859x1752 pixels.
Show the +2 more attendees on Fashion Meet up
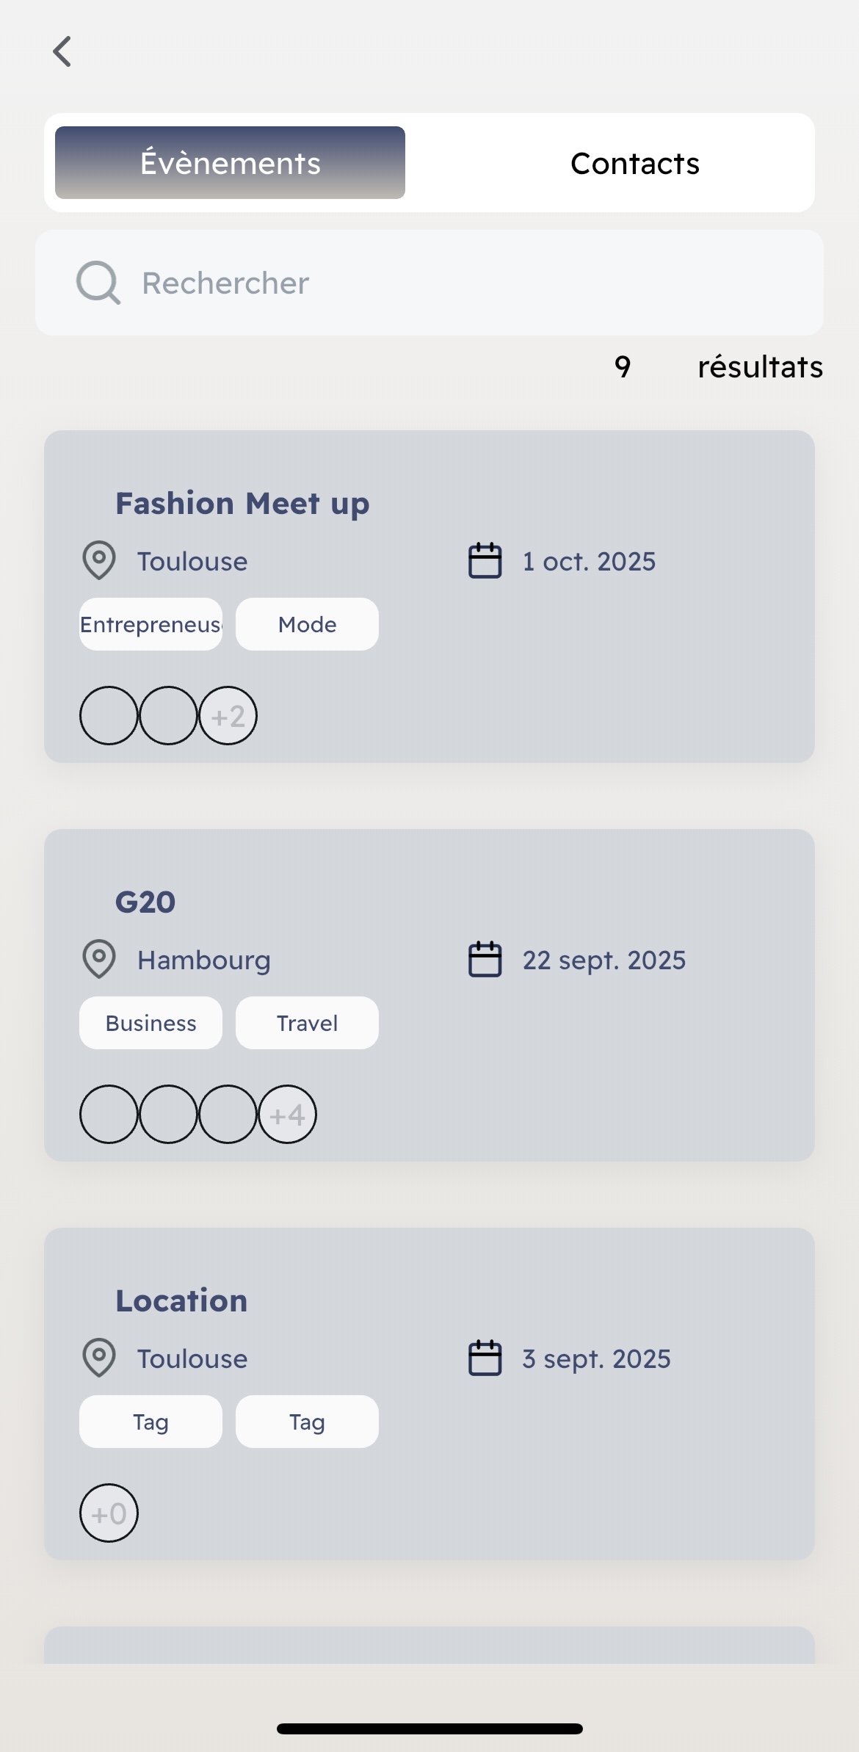tap(228, 716)
